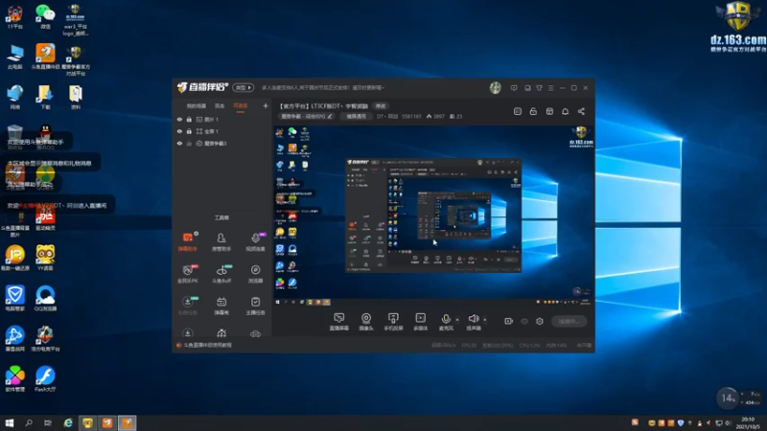
Task: Toggle lock on 魔兽争霸3 source
Action: [x=189, y=143]
